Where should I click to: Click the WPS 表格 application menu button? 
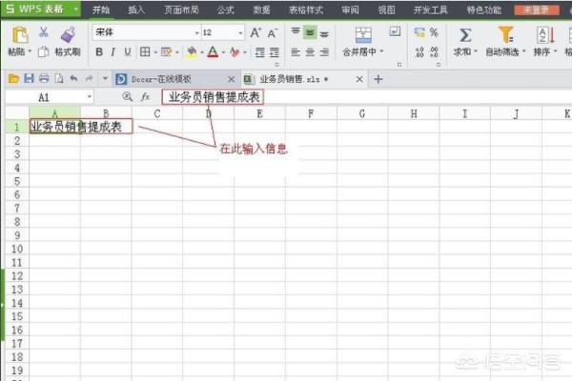tap(40, 10)
